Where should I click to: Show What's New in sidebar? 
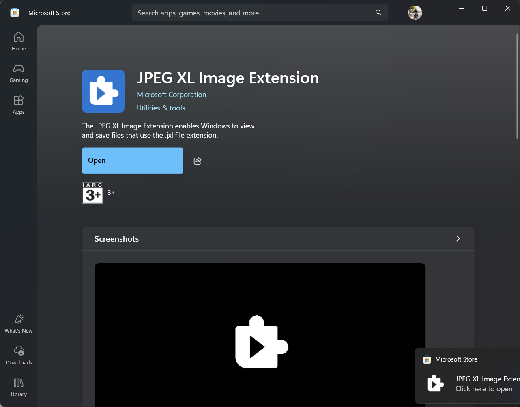click(19, 324)
